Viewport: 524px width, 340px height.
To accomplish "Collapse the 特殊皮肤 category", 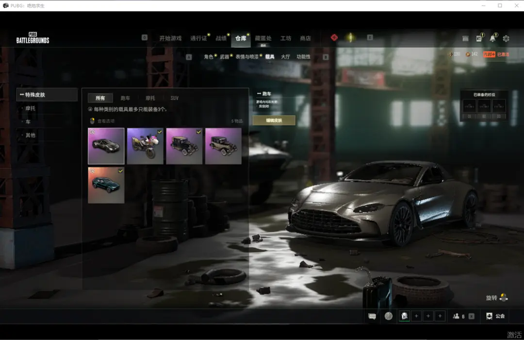I will pyautogui.click(x=47, y=95).
